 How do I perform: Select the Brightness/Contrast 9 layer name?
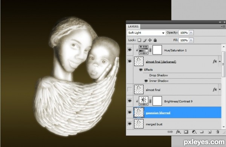click(178, 101)
